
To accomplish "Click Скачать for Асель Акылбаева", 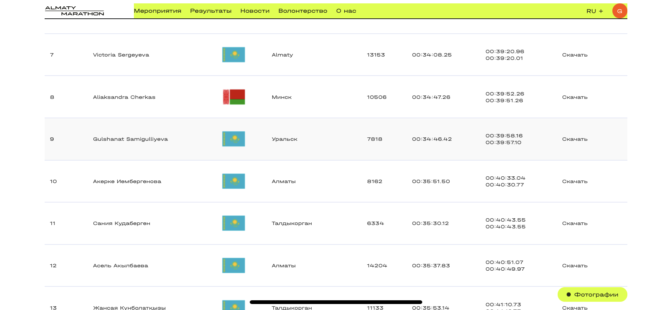I will [574, 266].
